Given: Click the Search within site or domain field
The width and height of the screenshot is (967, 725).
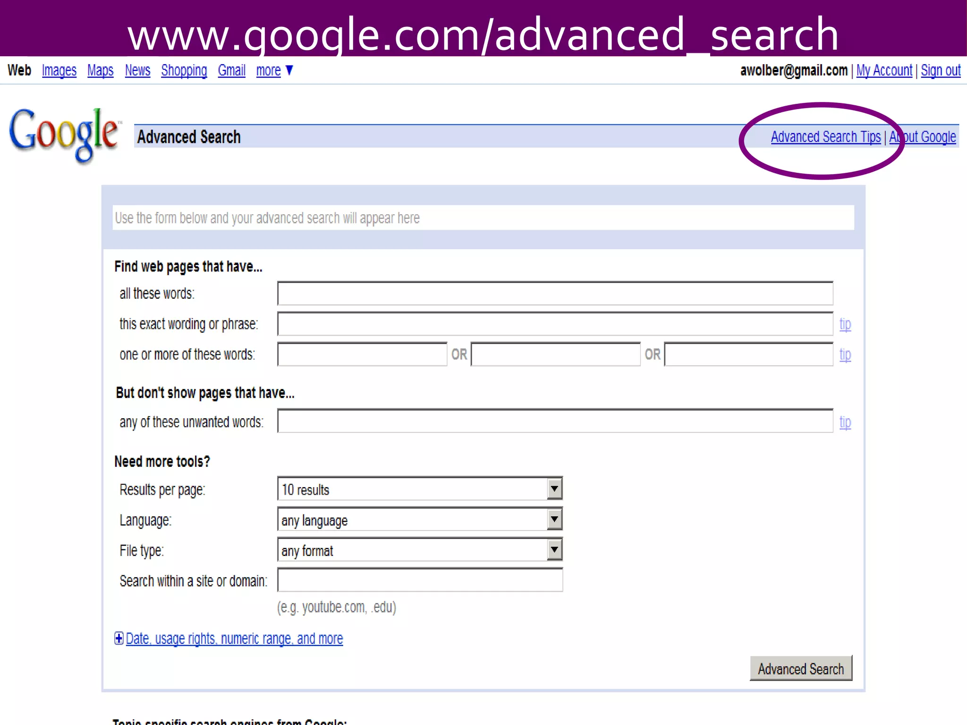Looking at the screenshot, I should 420,580.
